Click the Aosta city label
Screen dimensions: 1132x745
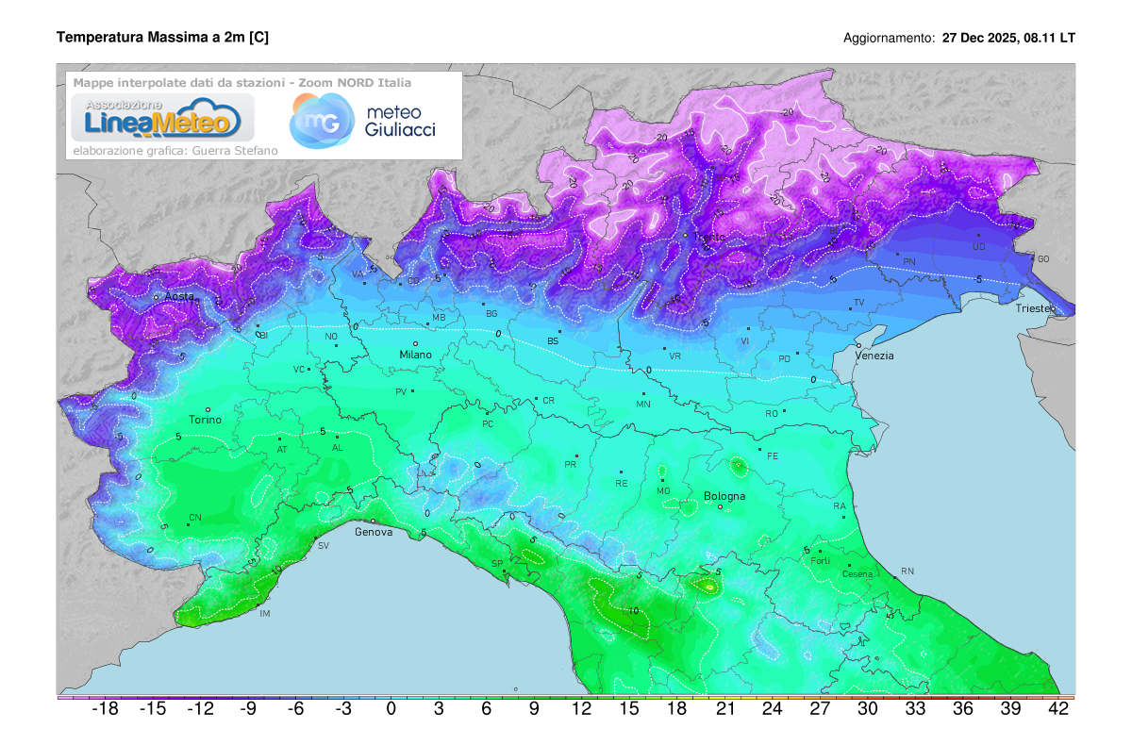pyautogui.click(x=179, y=296)
